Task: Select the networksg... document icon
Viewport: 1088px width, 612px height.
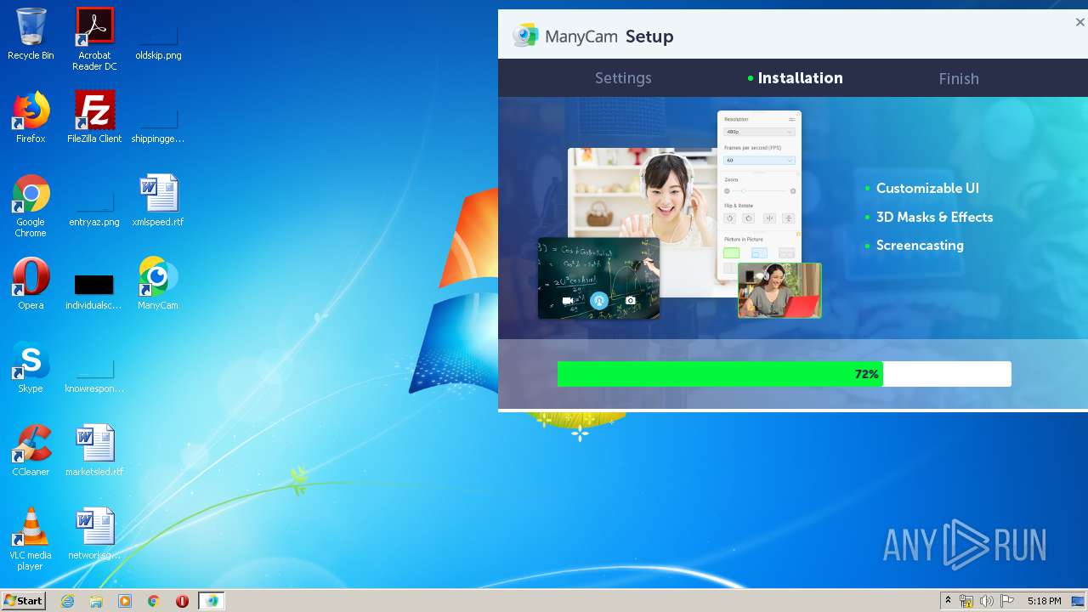Action: pyautogui.click(x=94, y=534)
